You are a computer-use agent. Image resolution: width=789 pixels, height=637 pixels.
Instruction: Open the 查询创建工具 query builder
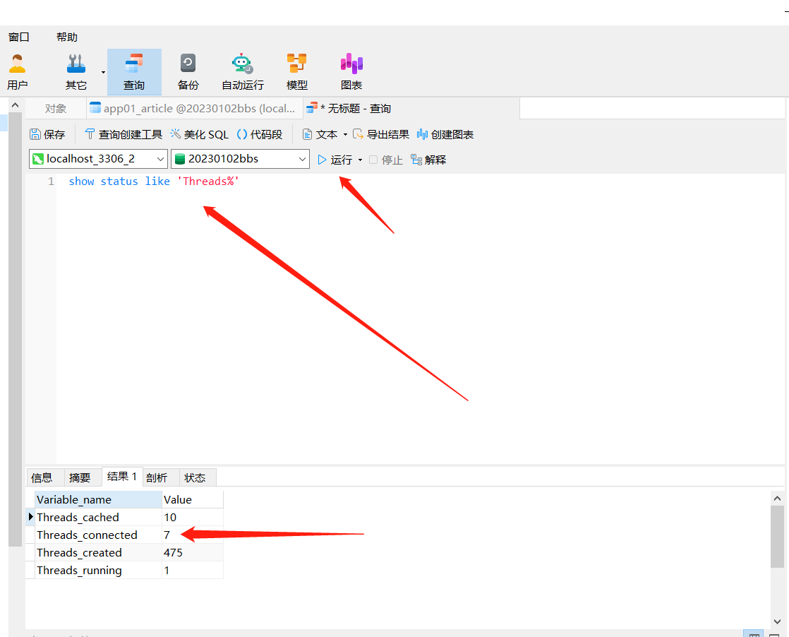coord(124,134)
